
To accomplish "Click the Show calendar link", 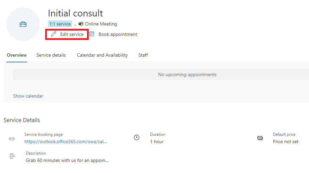I will (x=28, y=96).
